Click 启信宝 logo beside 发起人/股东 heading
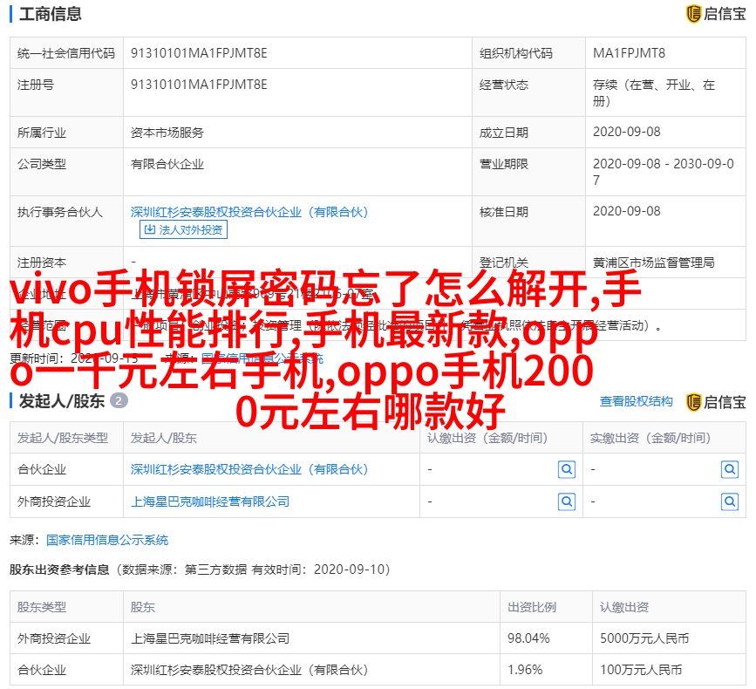Screen dimensions: 756x689 click(716, 402)
